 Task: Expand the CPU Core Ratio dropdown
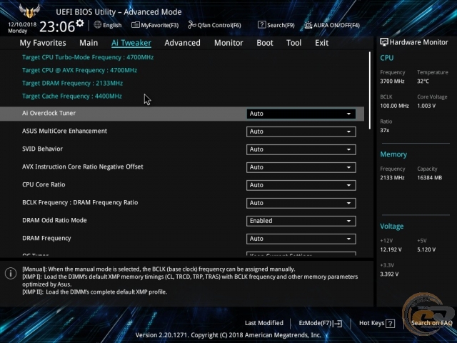[301, 185]
